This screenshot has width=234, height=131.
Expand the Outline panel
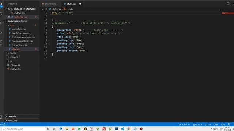coord(22,116)
